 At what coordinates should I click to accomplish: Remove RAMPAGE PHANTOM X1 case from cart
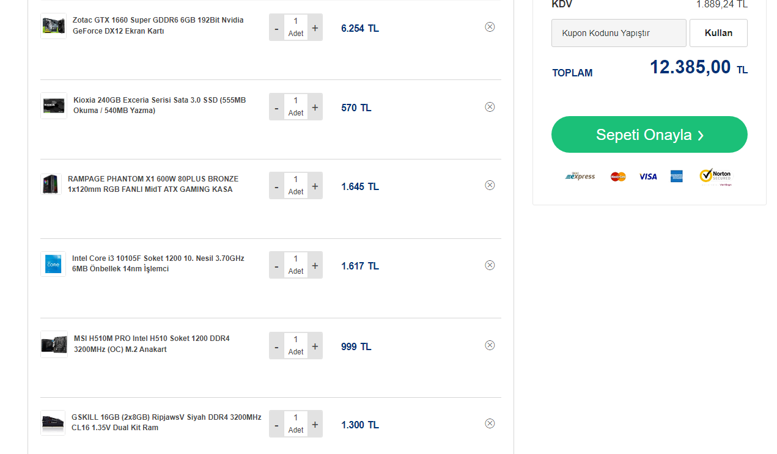[490, 185]
